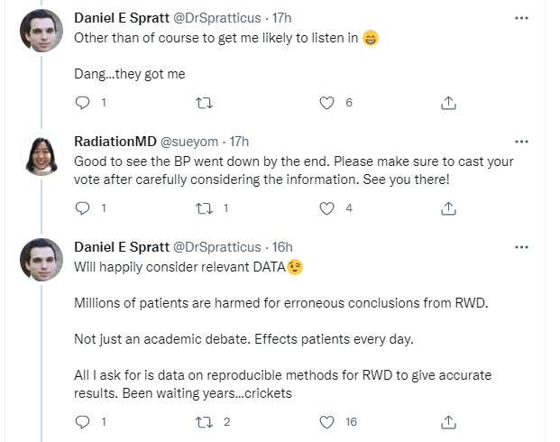Retweet the "Dang...they got me" tweet
The image size is (560, 442).
pyautogui.click(x=205, y=103)
